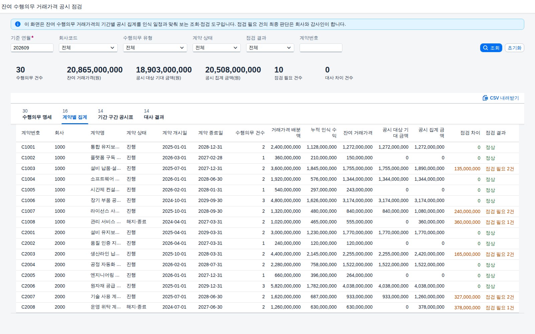Viewport: 535px width, 334px height.
Task: Expand the 수행의무 유형 dropdown
Action: 155,48
